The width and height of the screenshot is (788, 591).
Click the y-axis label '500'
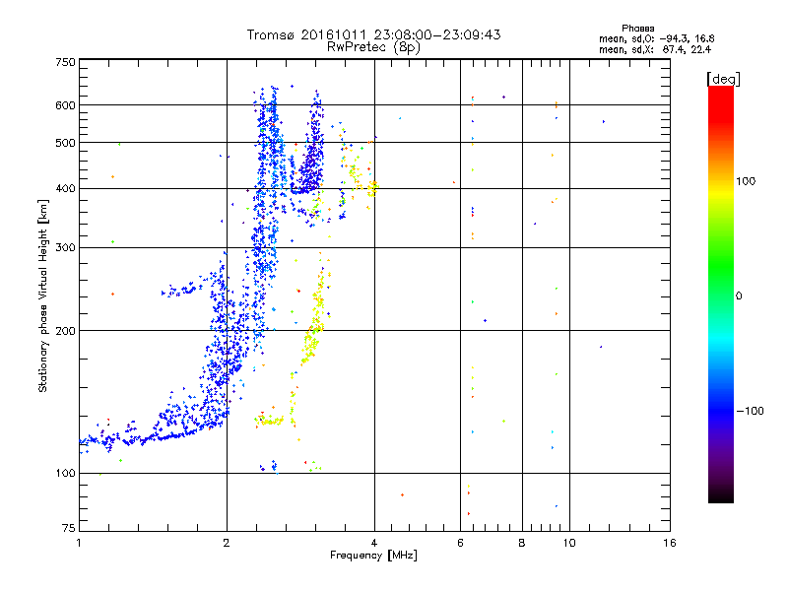pyautogui.click(x=65, y=143)
